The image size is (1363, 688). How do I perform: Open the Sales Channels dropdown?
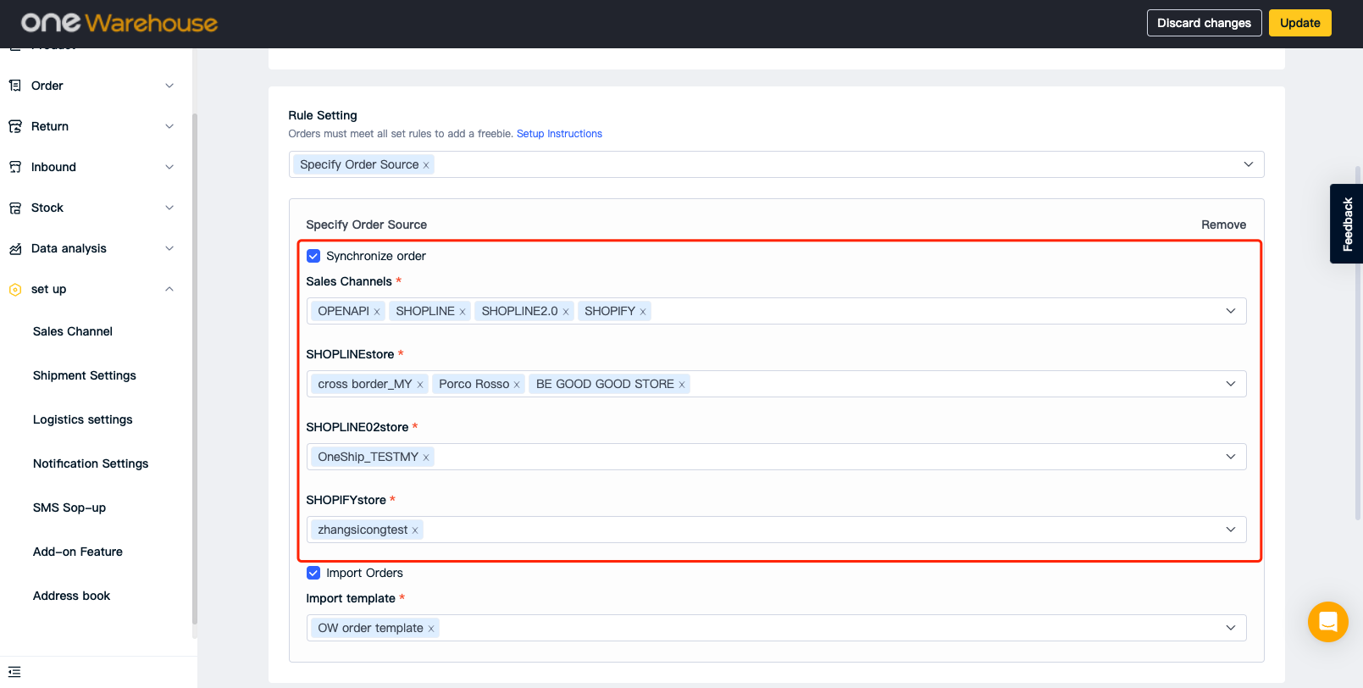(x=776, y=311)
